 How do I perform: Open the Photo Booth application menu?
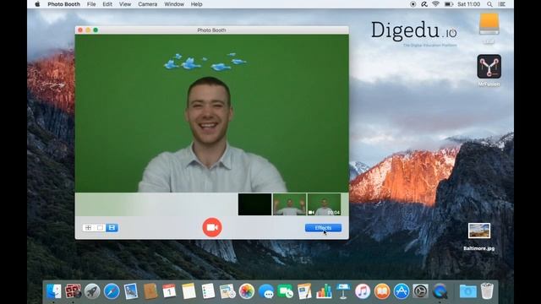pyautogui.click(x=64, y=4)
